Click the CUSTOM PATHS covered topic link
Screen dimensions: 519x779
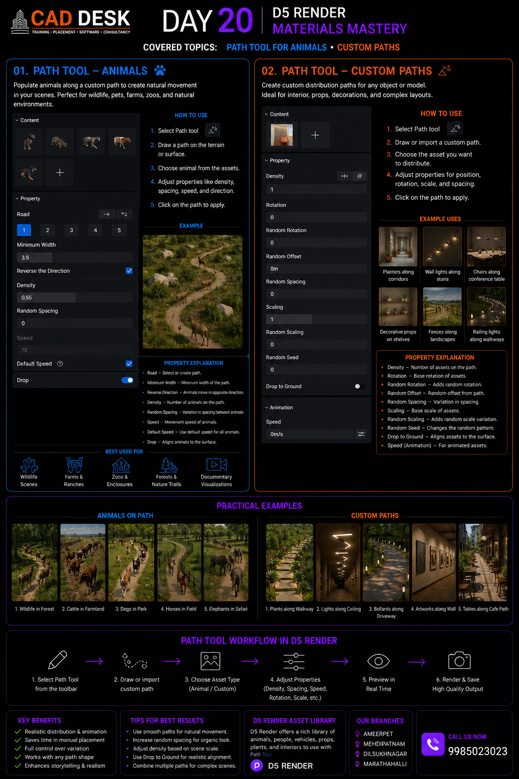tap(368, 47)
